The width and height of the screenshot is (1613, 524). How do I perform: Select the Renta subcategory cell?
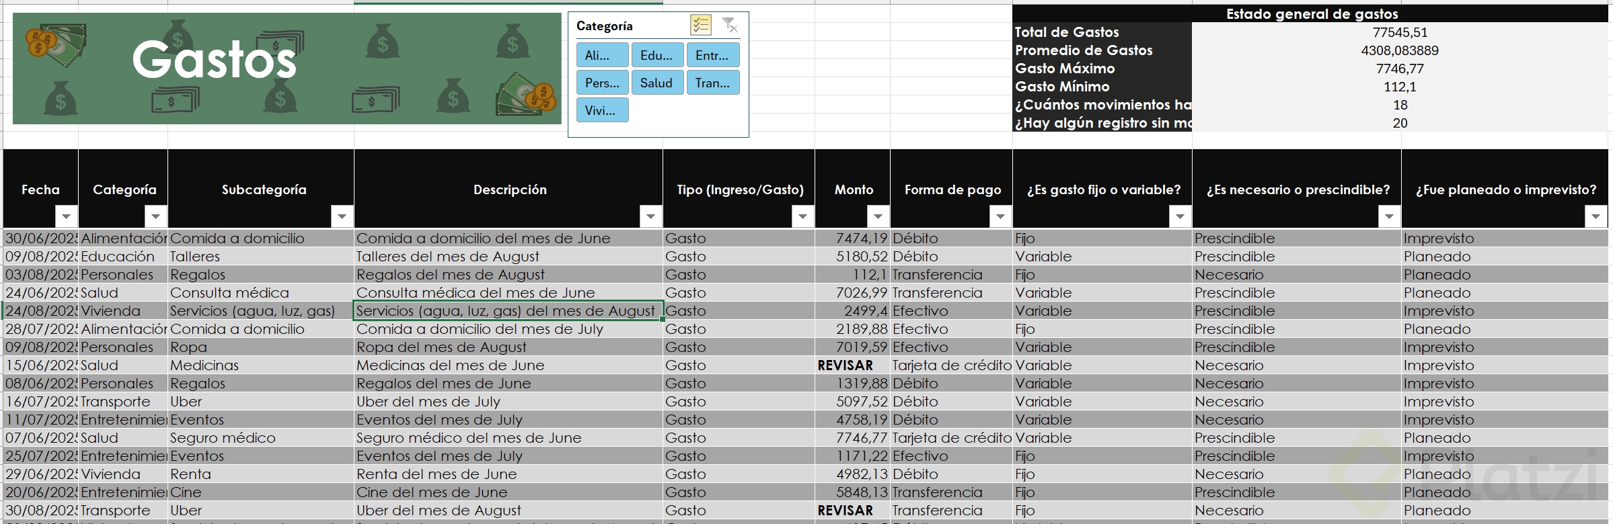pos(261,474)
